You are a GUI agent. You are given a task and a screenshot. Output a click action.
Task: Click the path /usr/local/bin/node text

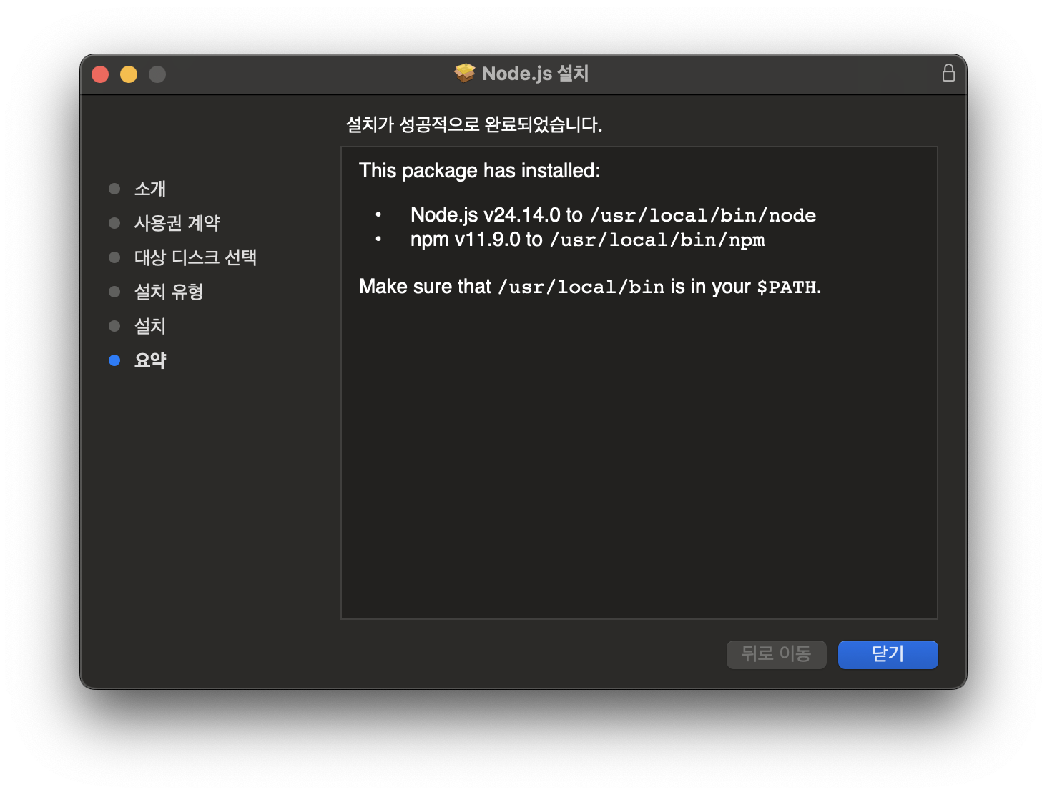702,214
